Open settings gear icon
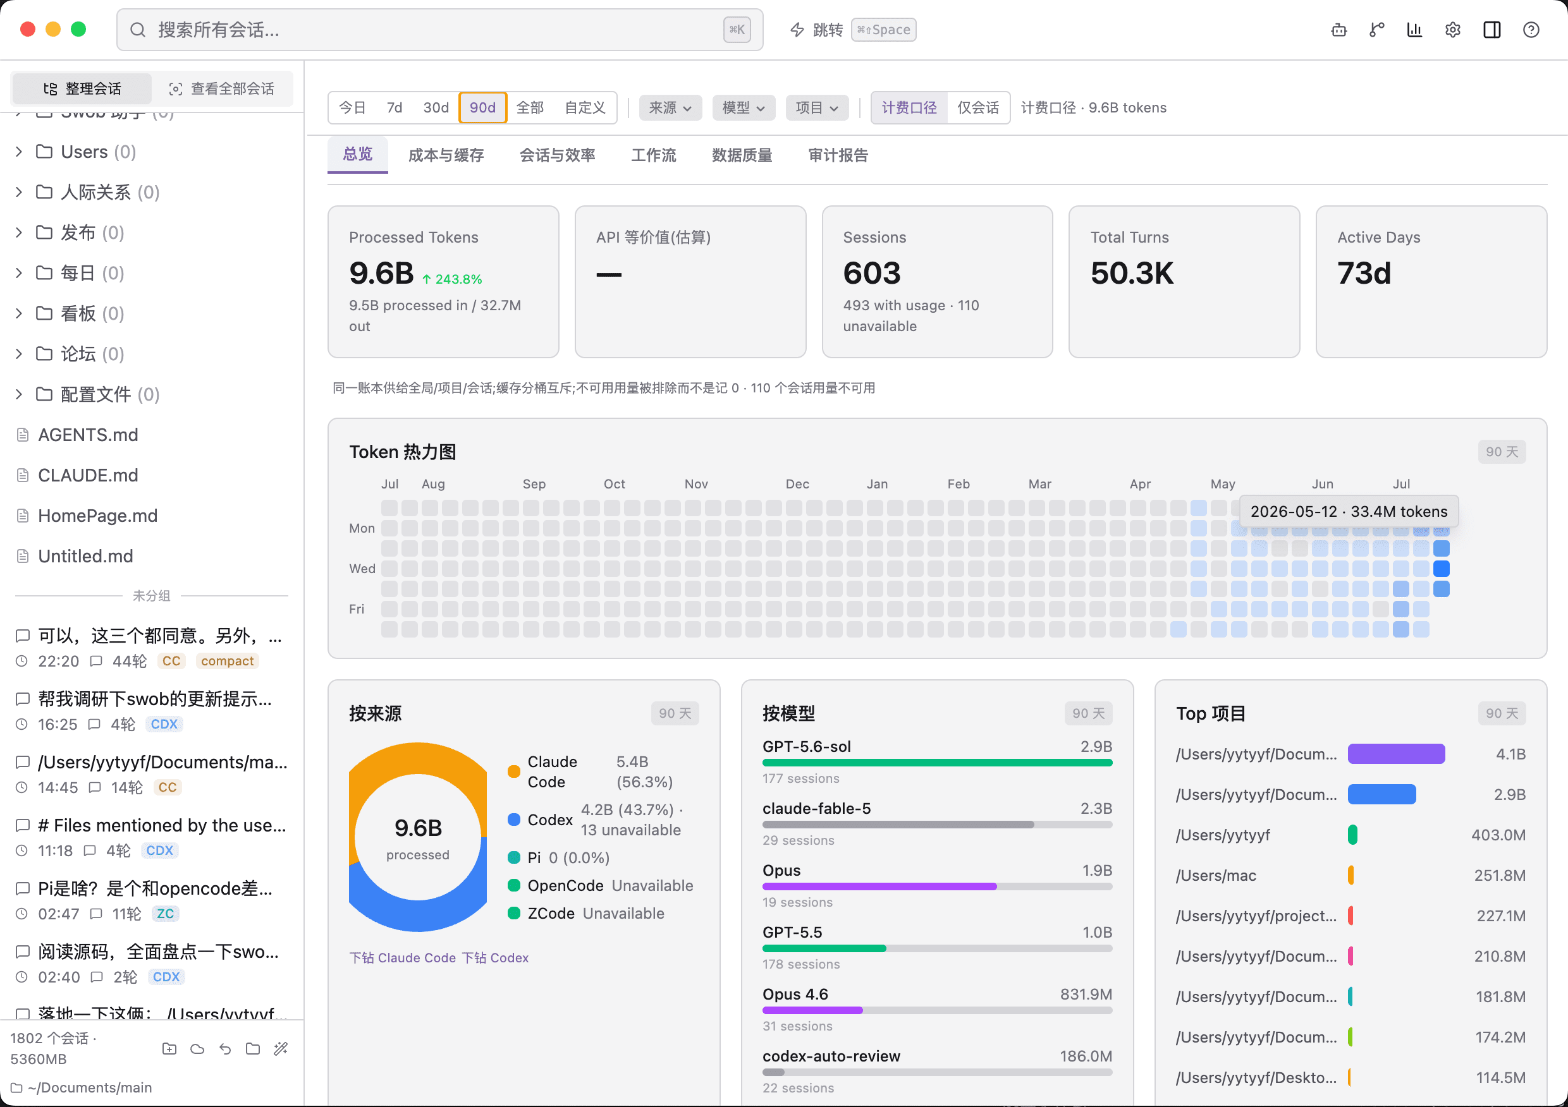1568x1107 pixels. [x=1452, y=30]
